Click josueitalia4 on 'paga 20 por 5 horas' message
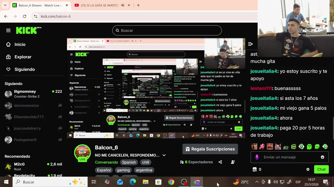334x187 pixels. pos(264,128)
